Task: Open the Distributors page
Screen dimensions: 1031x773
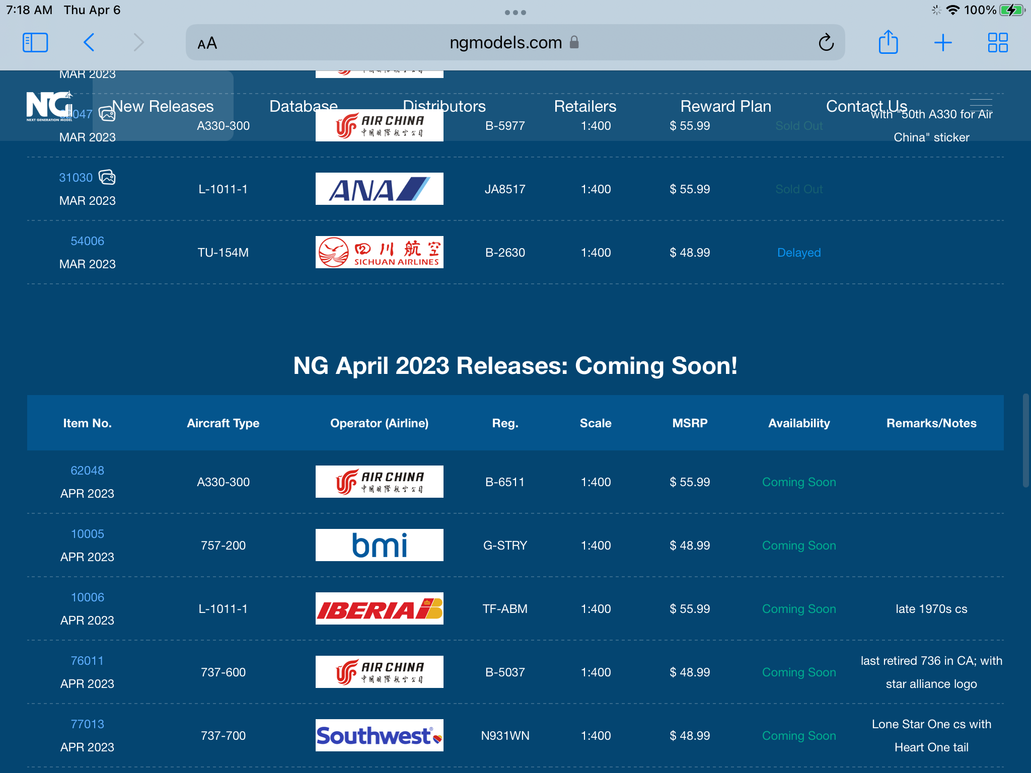Action: [x=444, y=106]
